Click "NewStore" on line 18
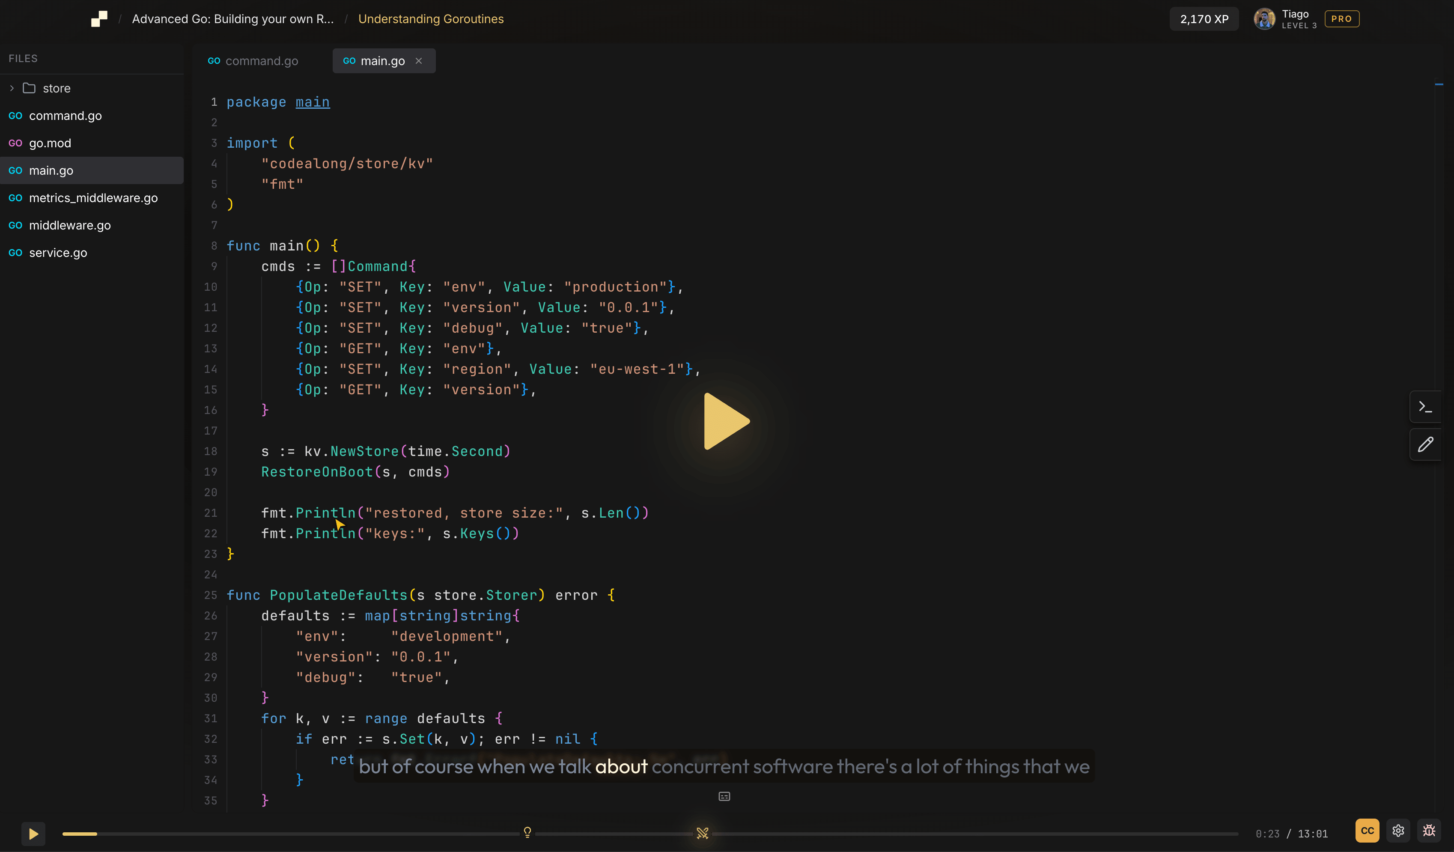Viewport: 1454px width, 852px height. (364, 451)
